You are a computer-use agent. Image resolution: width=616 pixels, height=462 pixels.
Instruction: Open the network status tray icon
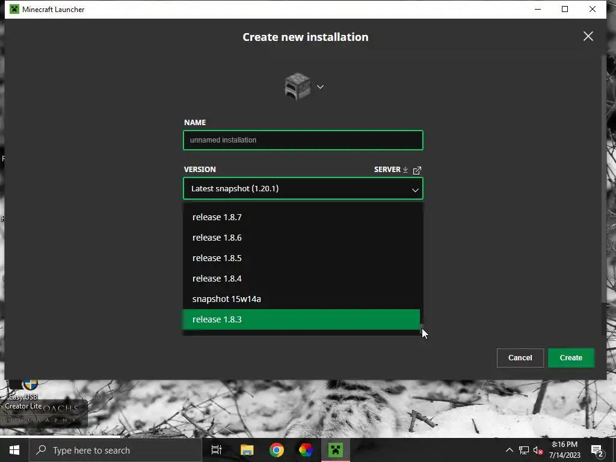coord(524,450)
